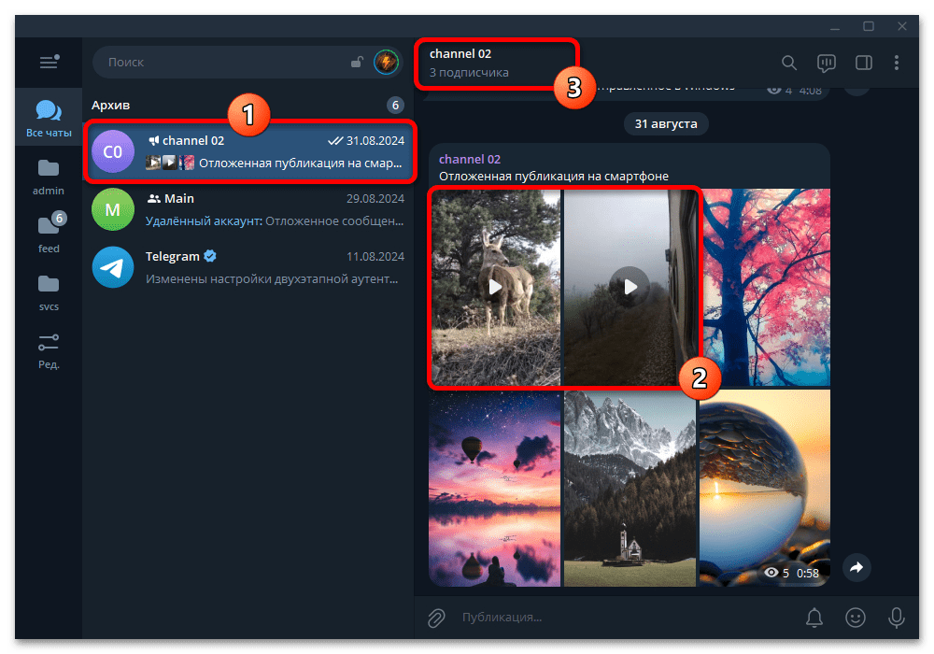Play the deer video
This screenshot has width=934, height=654.
(495, 287)
